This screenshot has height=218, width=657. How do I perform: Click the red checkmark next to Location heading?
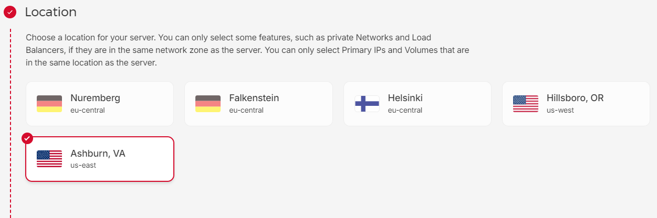(x=9, y=12)
